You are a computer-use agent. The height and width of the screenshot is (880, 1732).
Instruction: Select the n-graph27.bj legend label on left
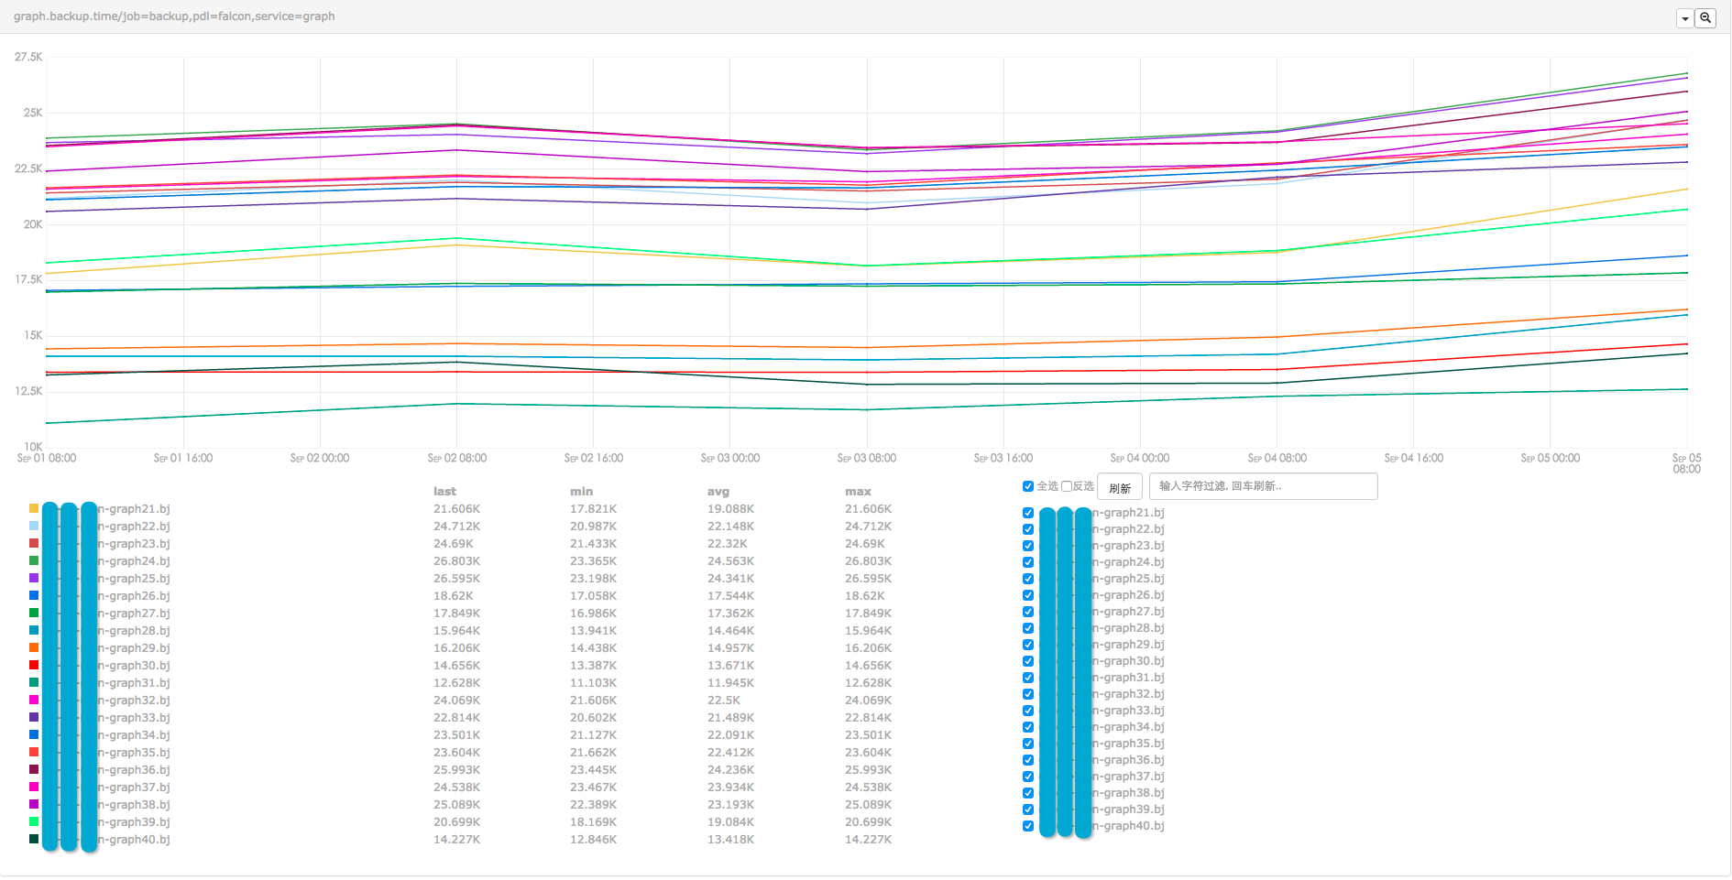tap(134, 614)
